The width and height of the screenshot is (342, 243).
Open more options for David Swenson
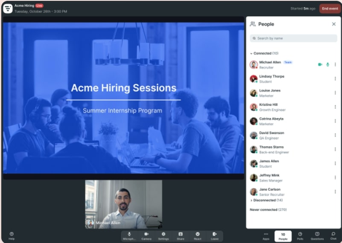[335, 135]
